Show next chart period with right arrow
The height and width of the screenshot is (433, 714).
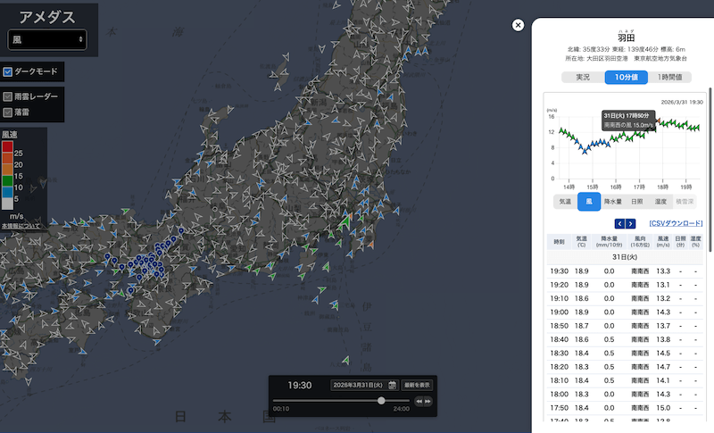point(631,223)
